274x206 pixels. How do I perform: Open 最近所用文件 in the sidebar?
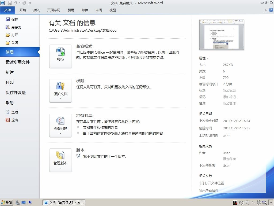[x=18, y=62]
